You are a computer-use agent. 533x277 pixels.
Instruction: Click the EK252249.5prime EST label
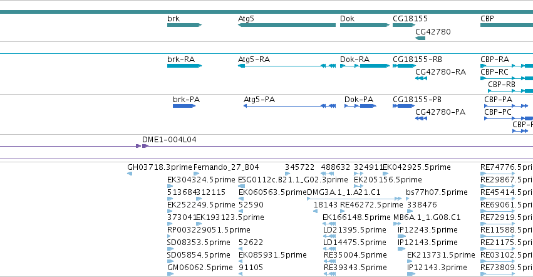pyautogui.click(x=201, y=205)
